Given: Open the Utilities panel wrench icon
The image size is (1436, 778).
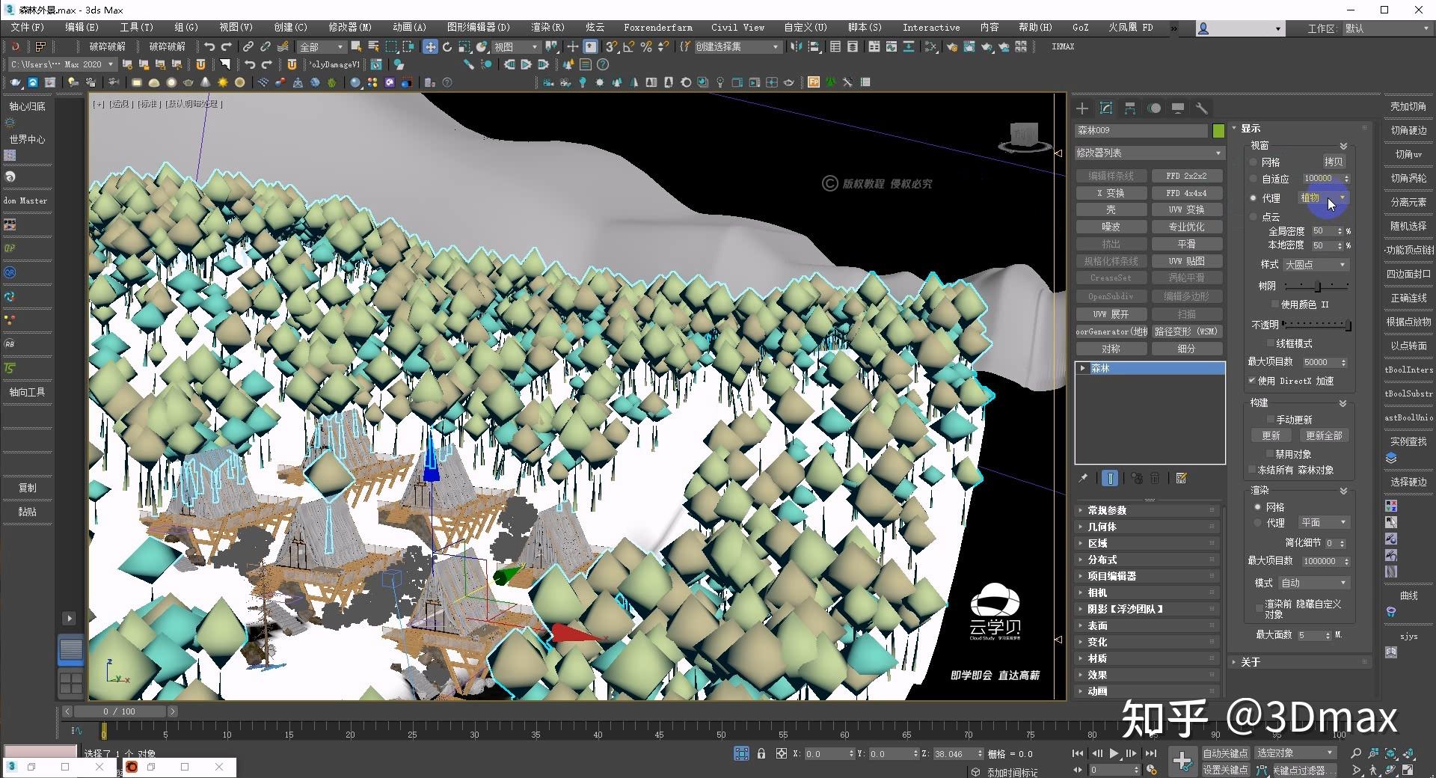Looking at the screenshot, I should click(x=1202, y=108).
